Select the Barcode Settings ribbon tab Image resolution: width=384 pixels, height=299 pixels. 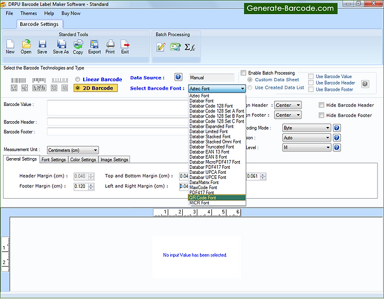39,24
